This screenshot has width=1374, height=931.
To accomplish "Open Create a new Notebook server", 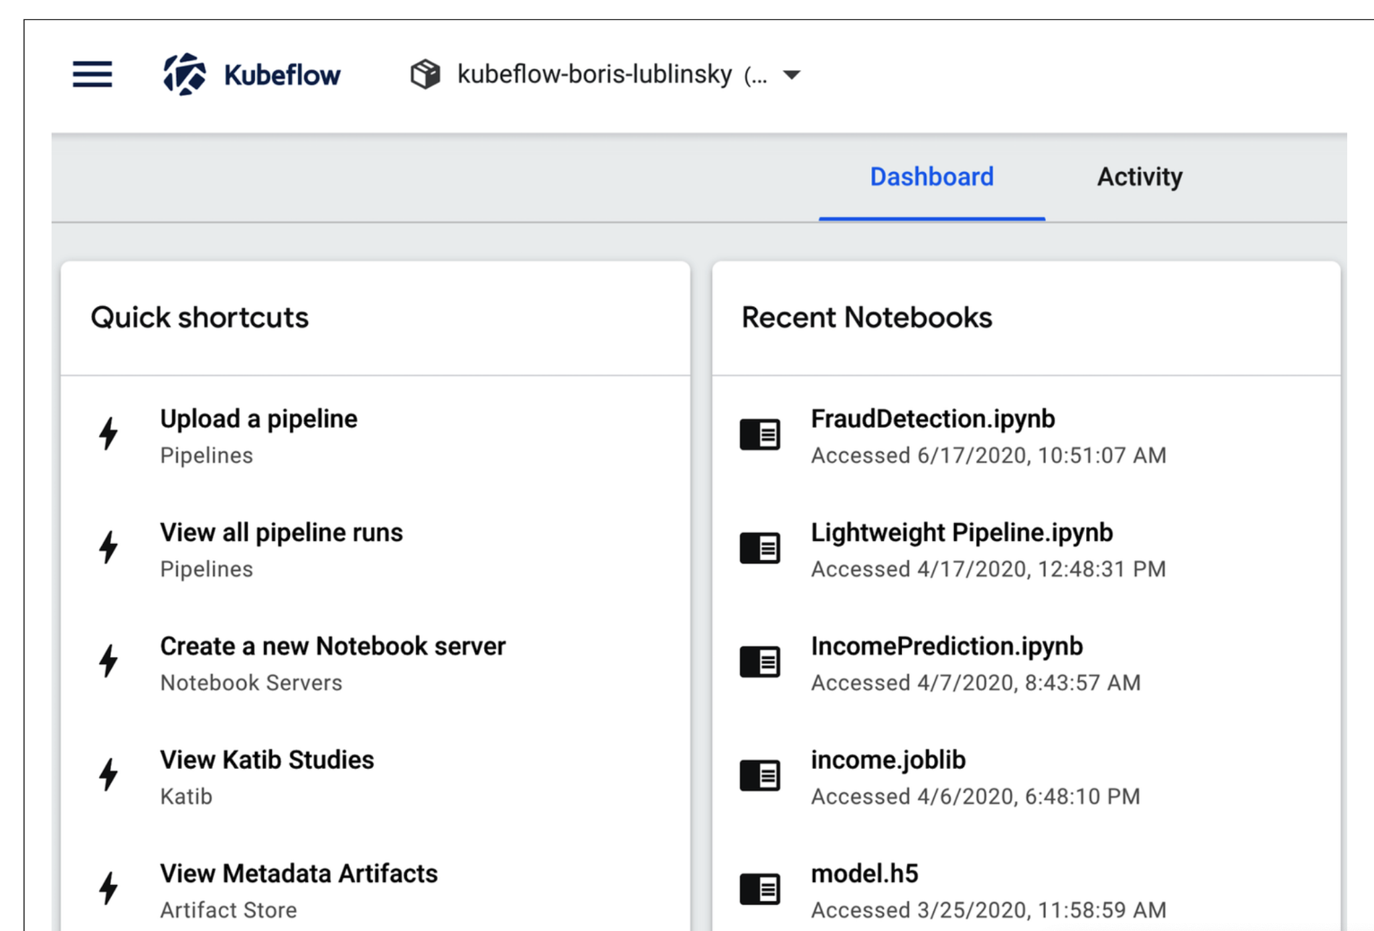I will tap(333, 647).
